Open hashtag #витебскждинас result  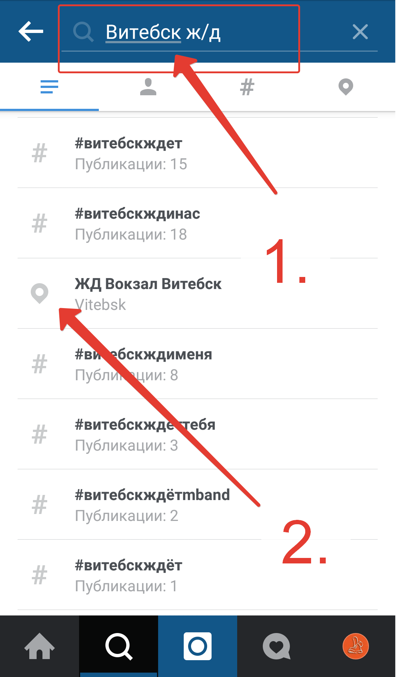pyautogui.click(x=198, y=223)
